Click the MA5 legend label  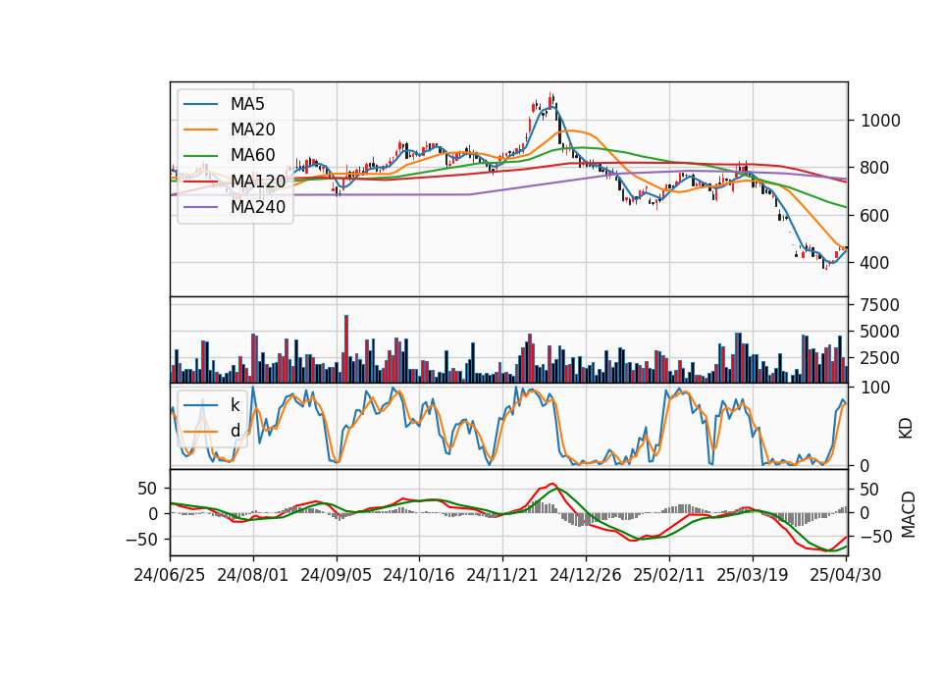pyautogui.click(x=247, y=104)
